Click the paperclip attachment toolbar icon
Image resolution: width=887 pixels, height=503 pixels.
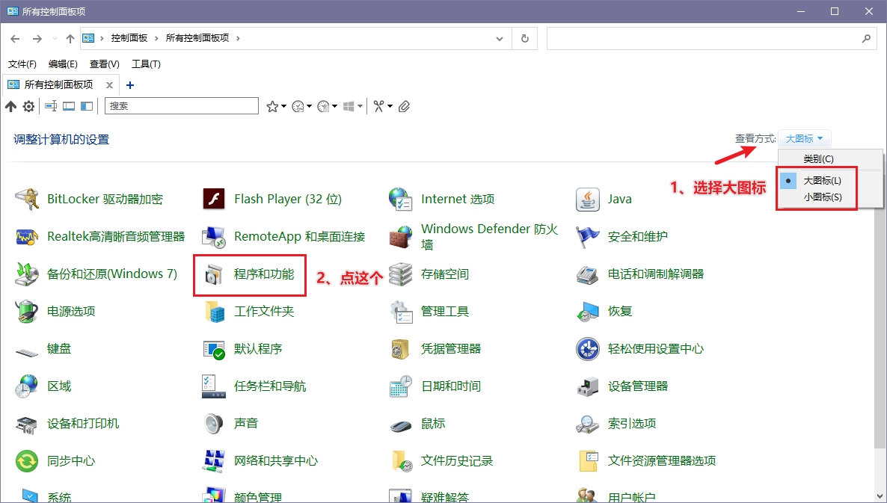coord(404,106)
